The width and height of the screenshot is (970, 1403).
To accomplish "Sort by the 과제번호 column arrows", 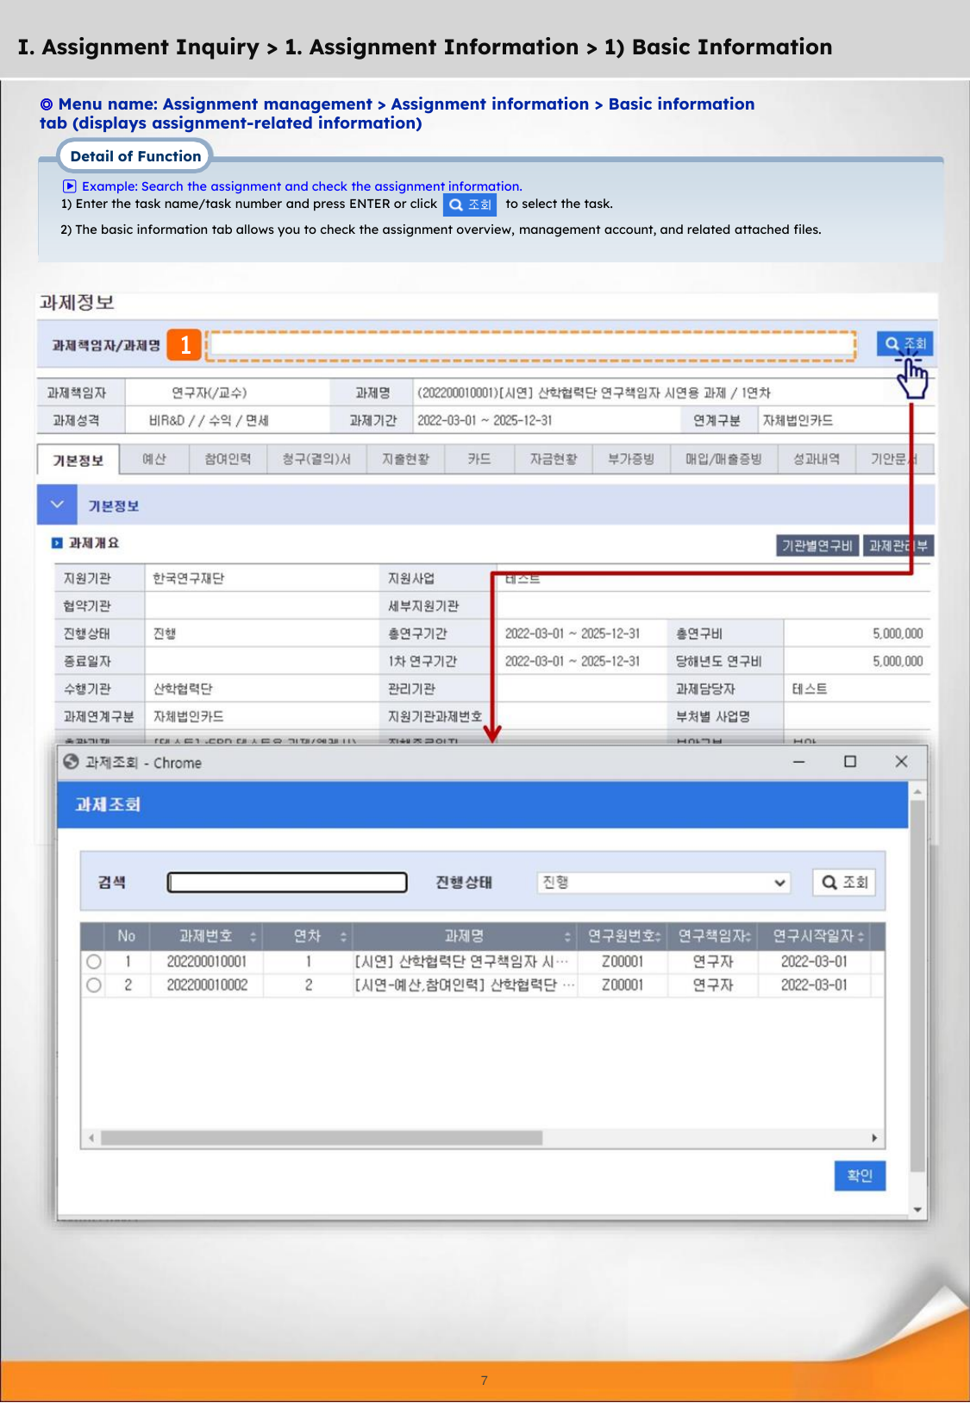I will click(x=253, y=936).
